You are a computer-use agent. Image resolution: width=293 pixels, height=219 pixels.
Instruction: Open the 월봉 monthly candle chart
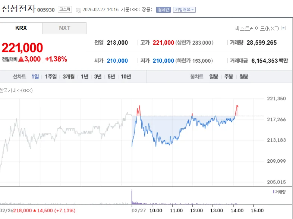[x=244, y=76]
